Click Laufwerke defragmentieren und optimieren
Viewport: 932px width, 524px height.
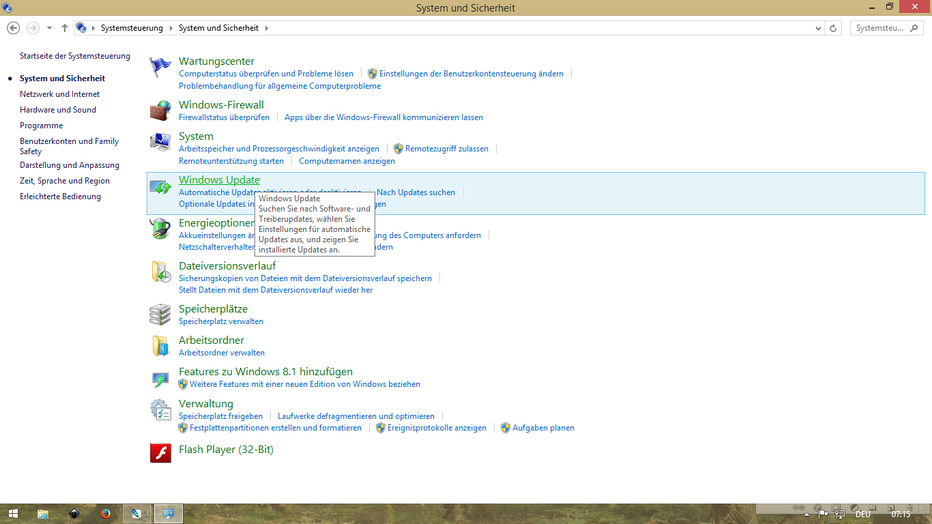356,416
